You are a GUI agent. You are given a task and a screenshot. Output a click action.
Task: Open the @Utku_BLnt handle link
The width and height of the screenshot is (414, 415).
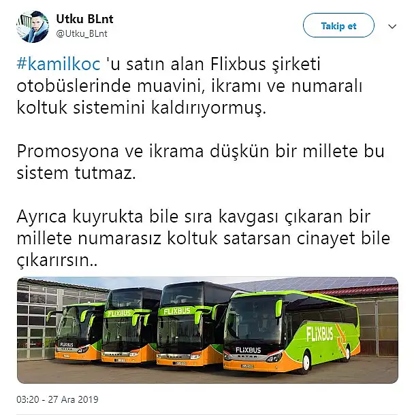(x=82, y=33)
